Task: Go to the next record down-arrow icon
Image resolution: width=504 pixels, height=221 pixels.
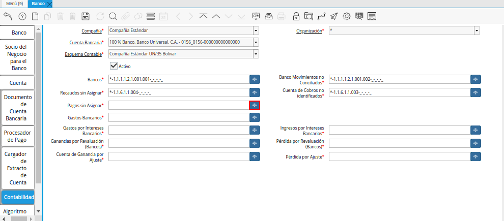Action: (229, 16)
